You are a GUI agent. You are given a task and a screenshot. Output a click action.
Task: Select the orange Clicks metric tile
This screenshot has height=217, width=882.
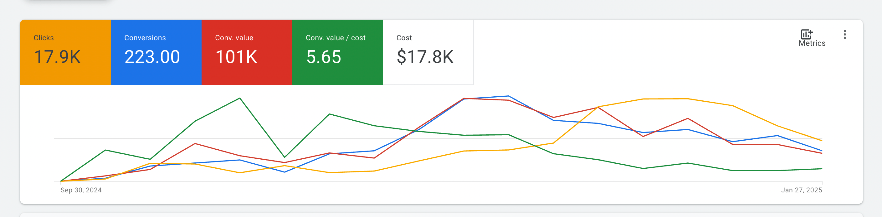[x=65, y=52]
